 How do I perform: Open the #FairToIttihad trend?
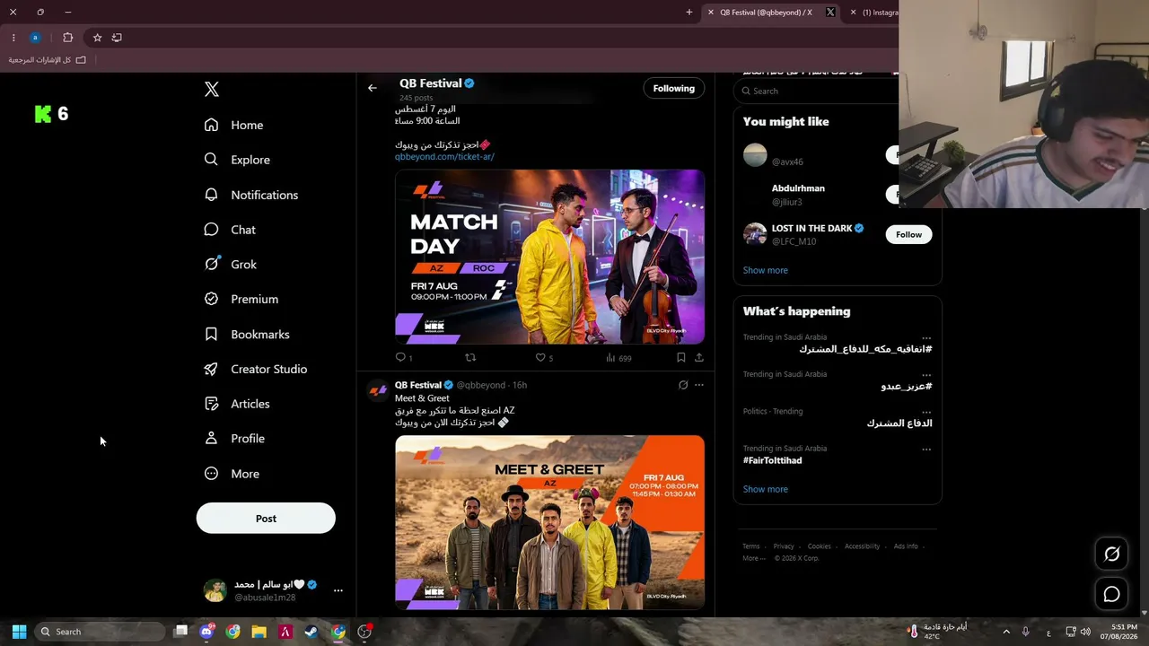pyautogui.click(x=773, y=460)
